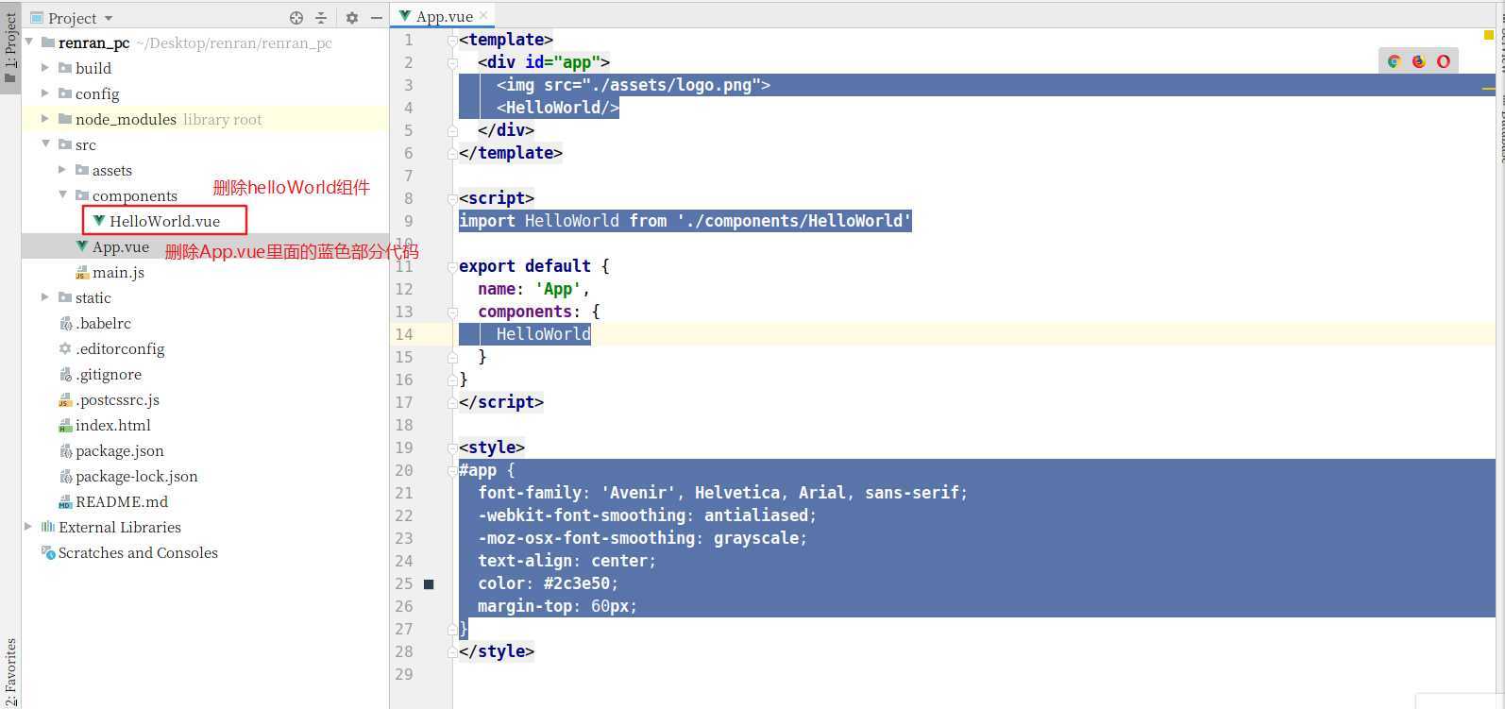The height and width of the screenshot is (709, 1505).
Task: Expand the node_modules folder
Action: [45, 119]
